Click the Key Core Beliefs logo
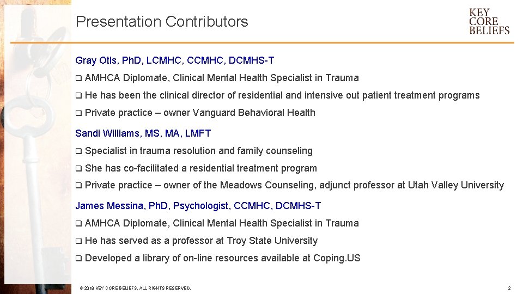The height and width of the screenshot is (294, 523). point(489,21)
